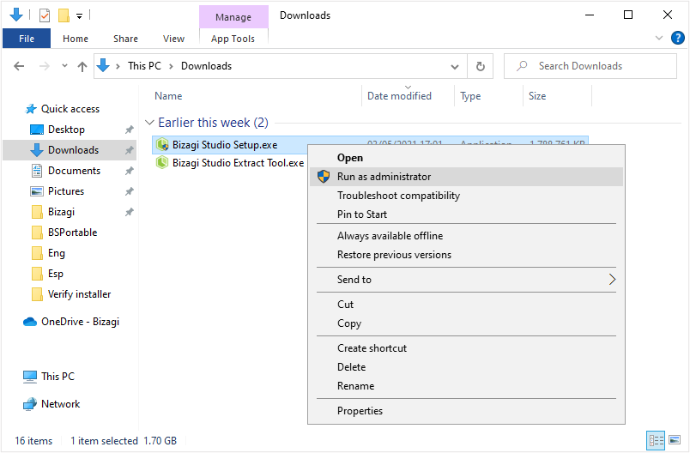
Task: Go up one folder level arrow
Action: [82, 66]
